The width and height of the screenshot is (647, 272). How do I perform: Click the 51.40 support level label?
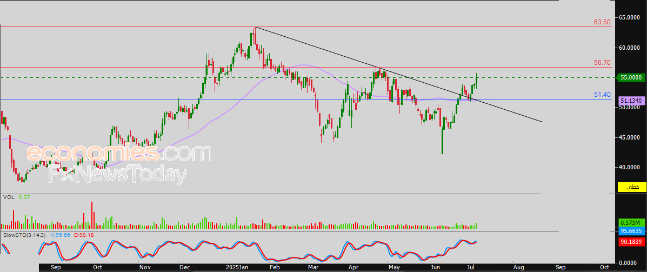point(602,95)
